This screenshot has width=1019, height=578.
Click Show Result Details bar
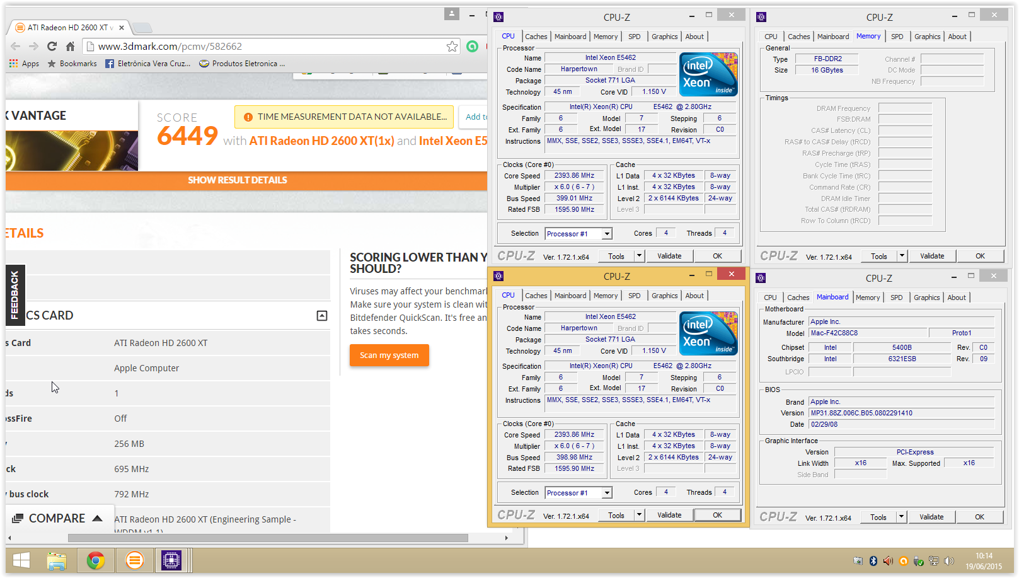pyautogui.click(x=246, y=180)
